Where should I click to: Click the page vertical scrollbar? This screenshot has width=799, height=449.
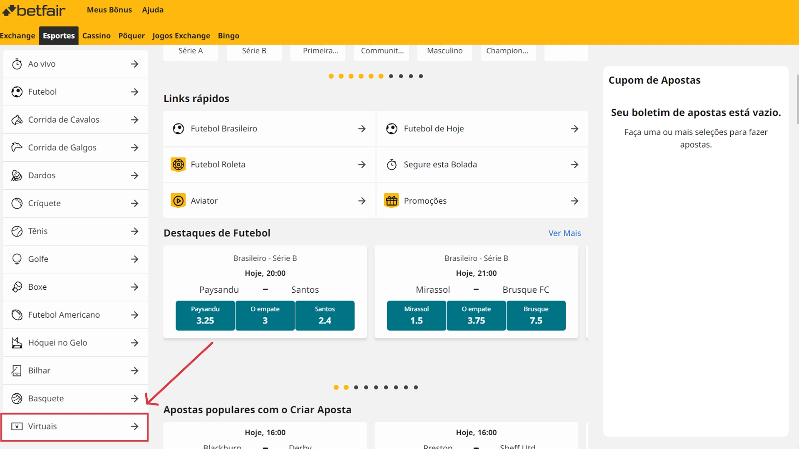coord(797,100)
